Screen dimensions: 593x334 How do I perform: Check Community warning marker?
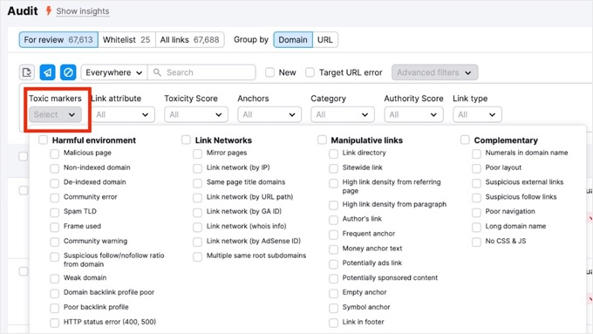coord(54,242)
